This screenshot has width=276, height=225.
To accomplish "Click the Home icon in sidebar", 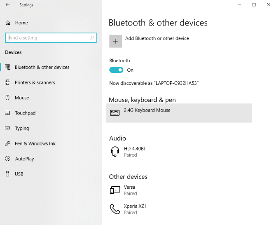I will click(7, 23).
